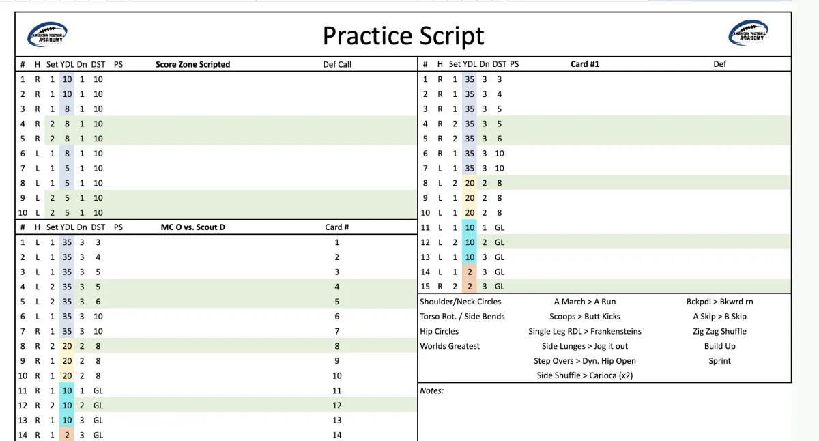Select the Worlds Greatest warm-up cell

pyautogui.click(x=449, y=346)
